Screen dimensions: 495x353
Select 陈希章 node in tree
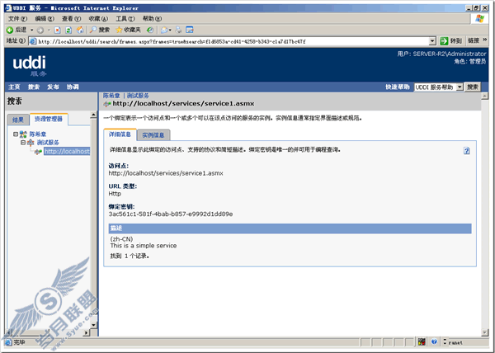(38, 134)
